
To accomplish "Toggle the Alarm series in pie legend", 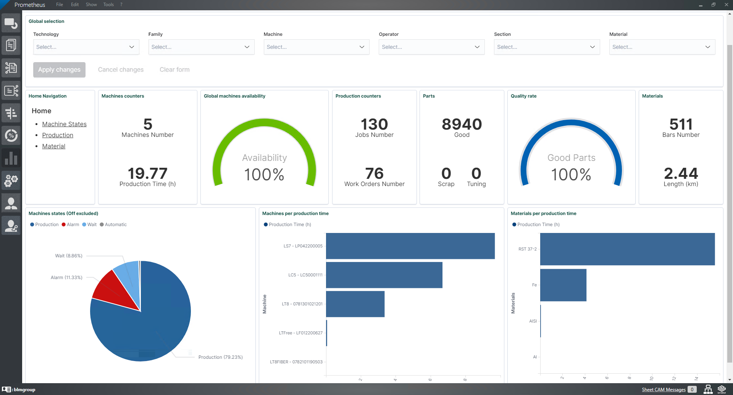I will point(70,225).
